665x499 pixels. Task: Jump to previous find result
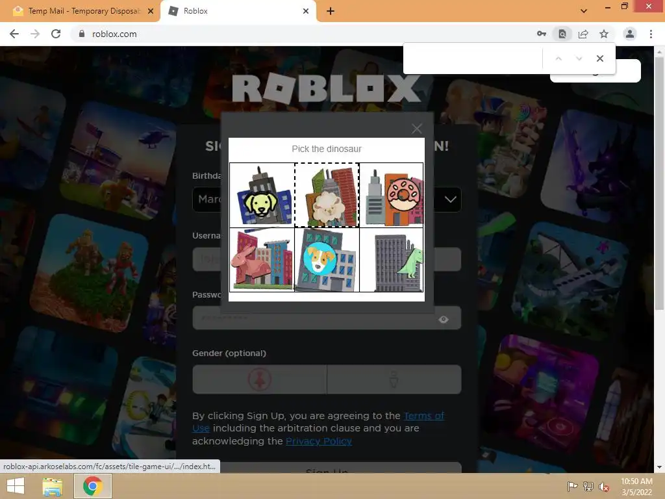tap(558, 58)
